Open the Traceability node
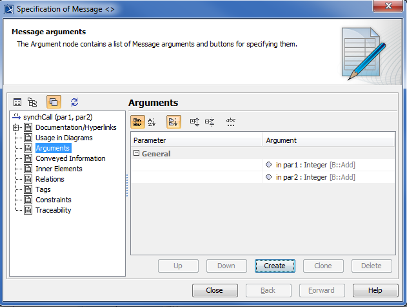Screen dimensions: 407x307 [x=53, y=210]
